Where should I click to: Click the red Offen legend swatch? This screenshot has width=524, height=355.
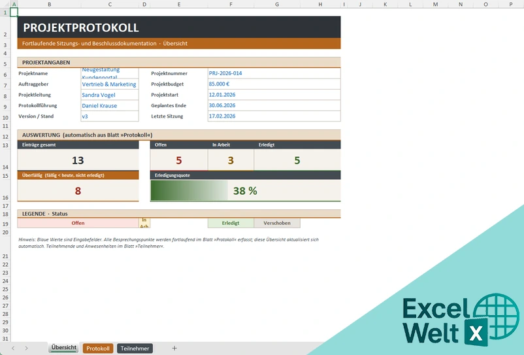pos(78,223)
